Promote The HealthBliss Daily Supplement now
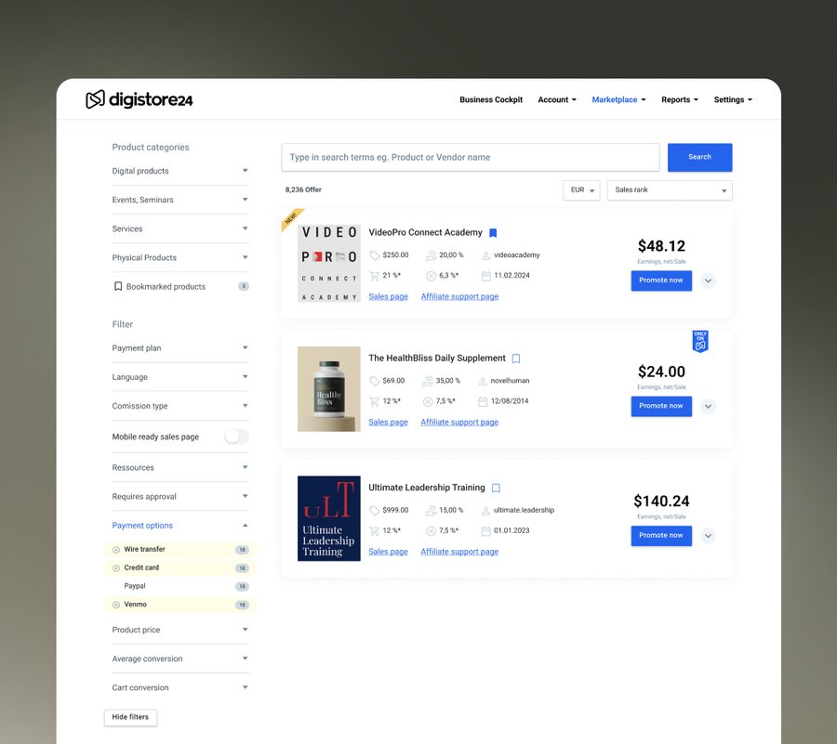This screenshot has width=837, height=744. coord(661,407)
